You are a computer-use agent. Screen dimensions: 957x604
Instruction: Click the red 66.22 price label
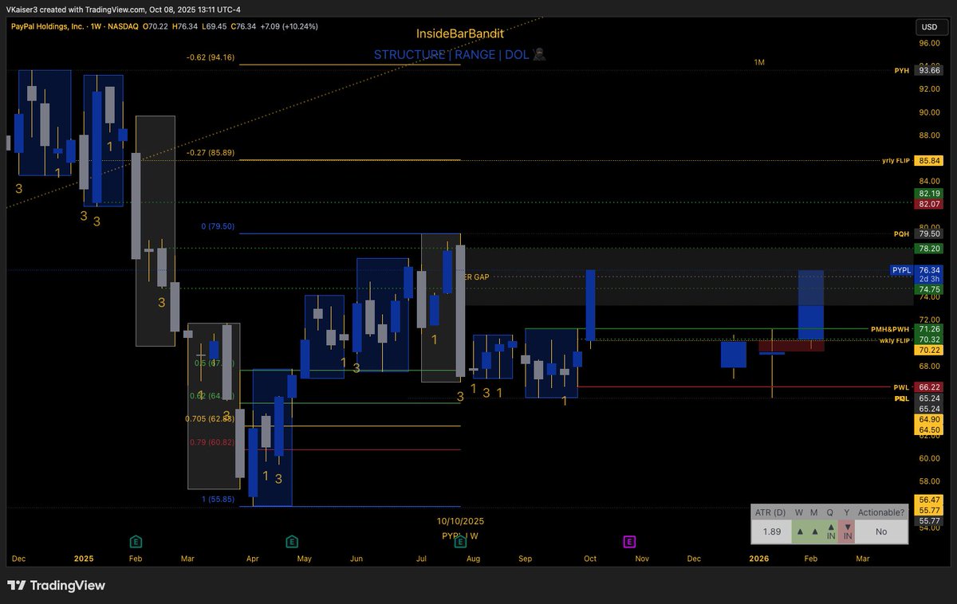point(929,387)
